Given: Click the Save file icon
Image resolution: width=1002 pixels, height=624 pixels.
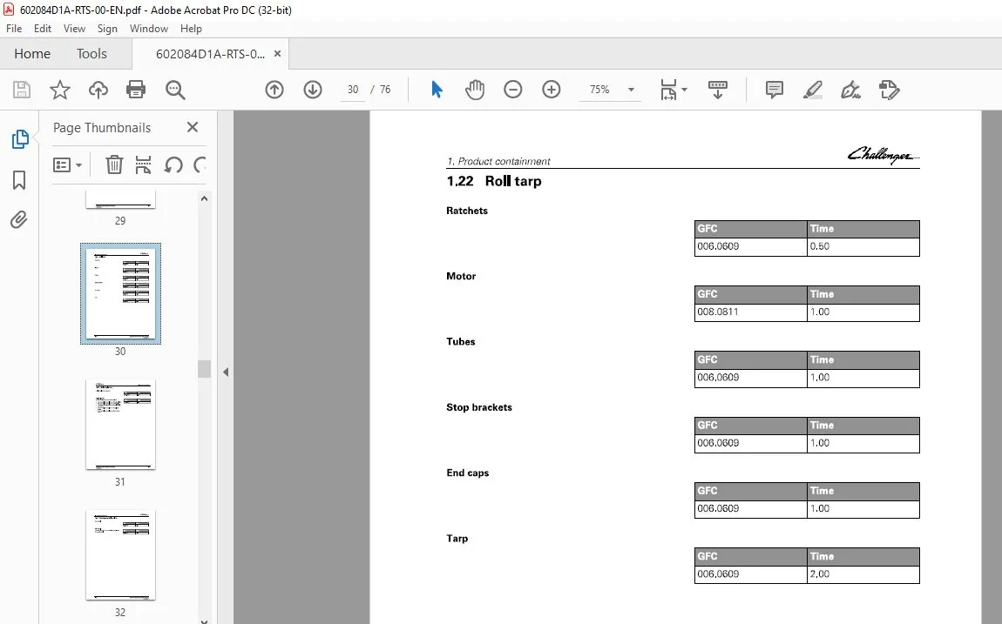Looking at the screenshot, I should point(22,90).
